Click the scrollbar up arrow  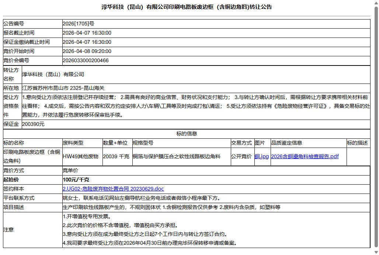point(376,3)
